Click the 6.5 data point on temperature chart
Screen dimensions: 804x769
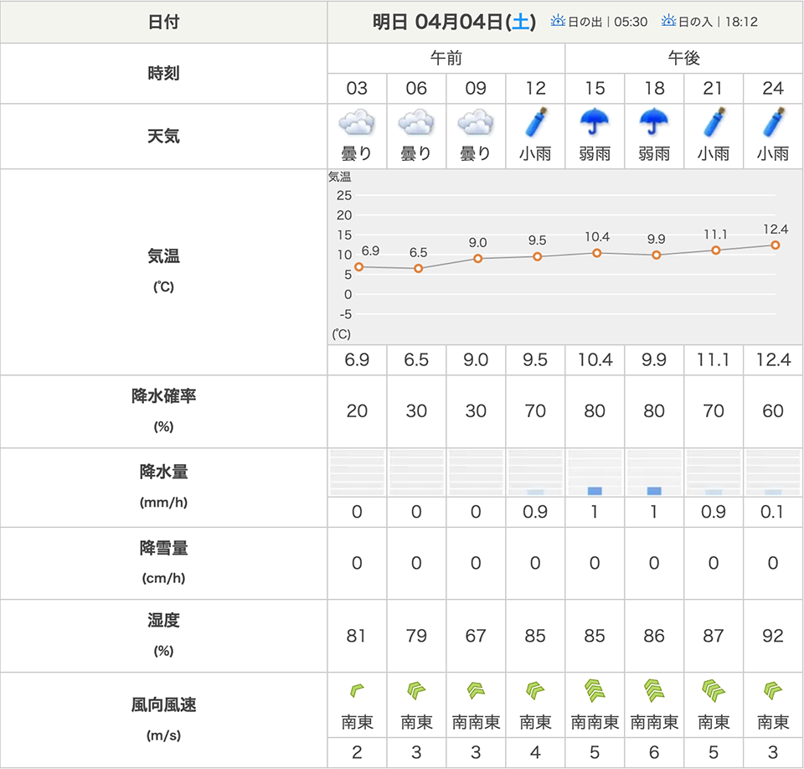pyautogui.click(x=419, y=268)
